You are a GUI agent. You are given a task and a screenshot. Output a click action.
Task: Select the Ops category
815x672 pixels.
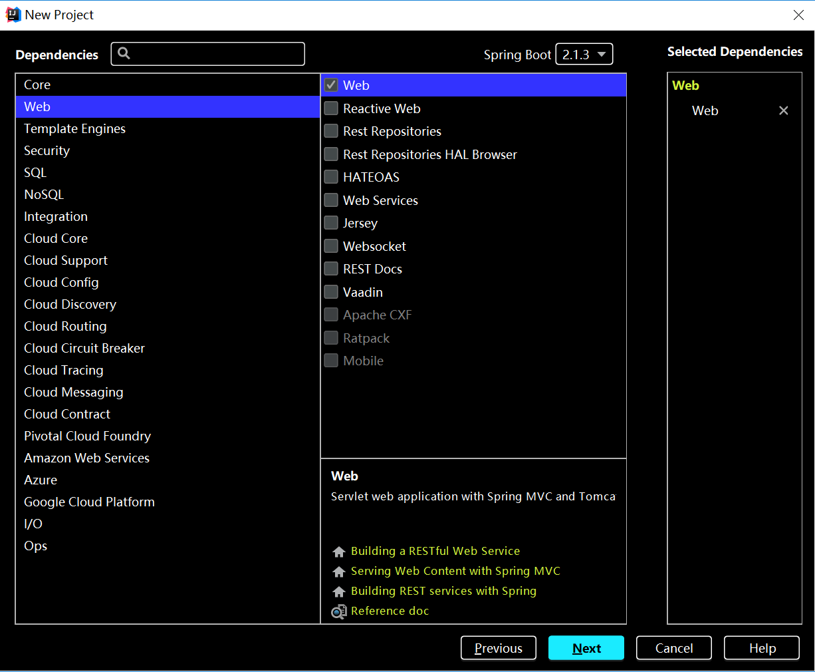click(x=168, y=546)
